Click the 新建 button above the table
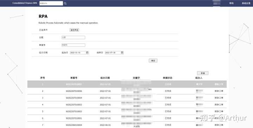 [203, 73]
